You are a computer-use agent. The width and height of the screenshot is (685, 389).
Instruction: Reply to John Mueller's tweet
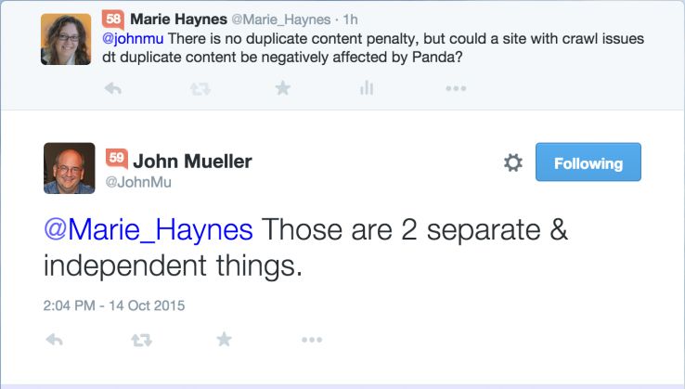tap(54, 340)
